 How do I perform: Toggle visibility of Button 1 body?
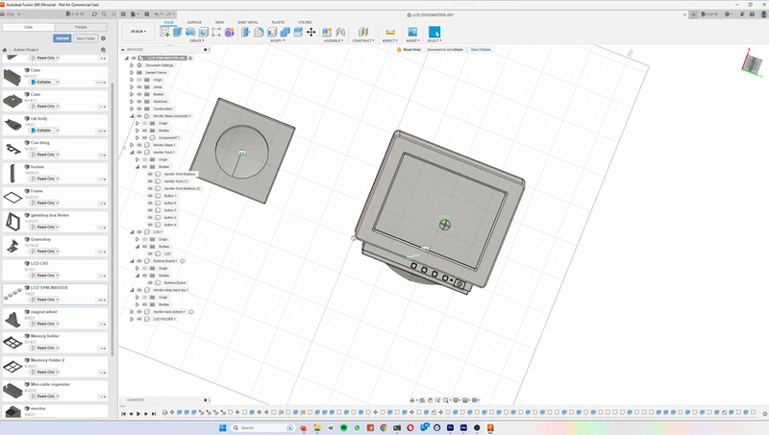(x=151, y=196)
